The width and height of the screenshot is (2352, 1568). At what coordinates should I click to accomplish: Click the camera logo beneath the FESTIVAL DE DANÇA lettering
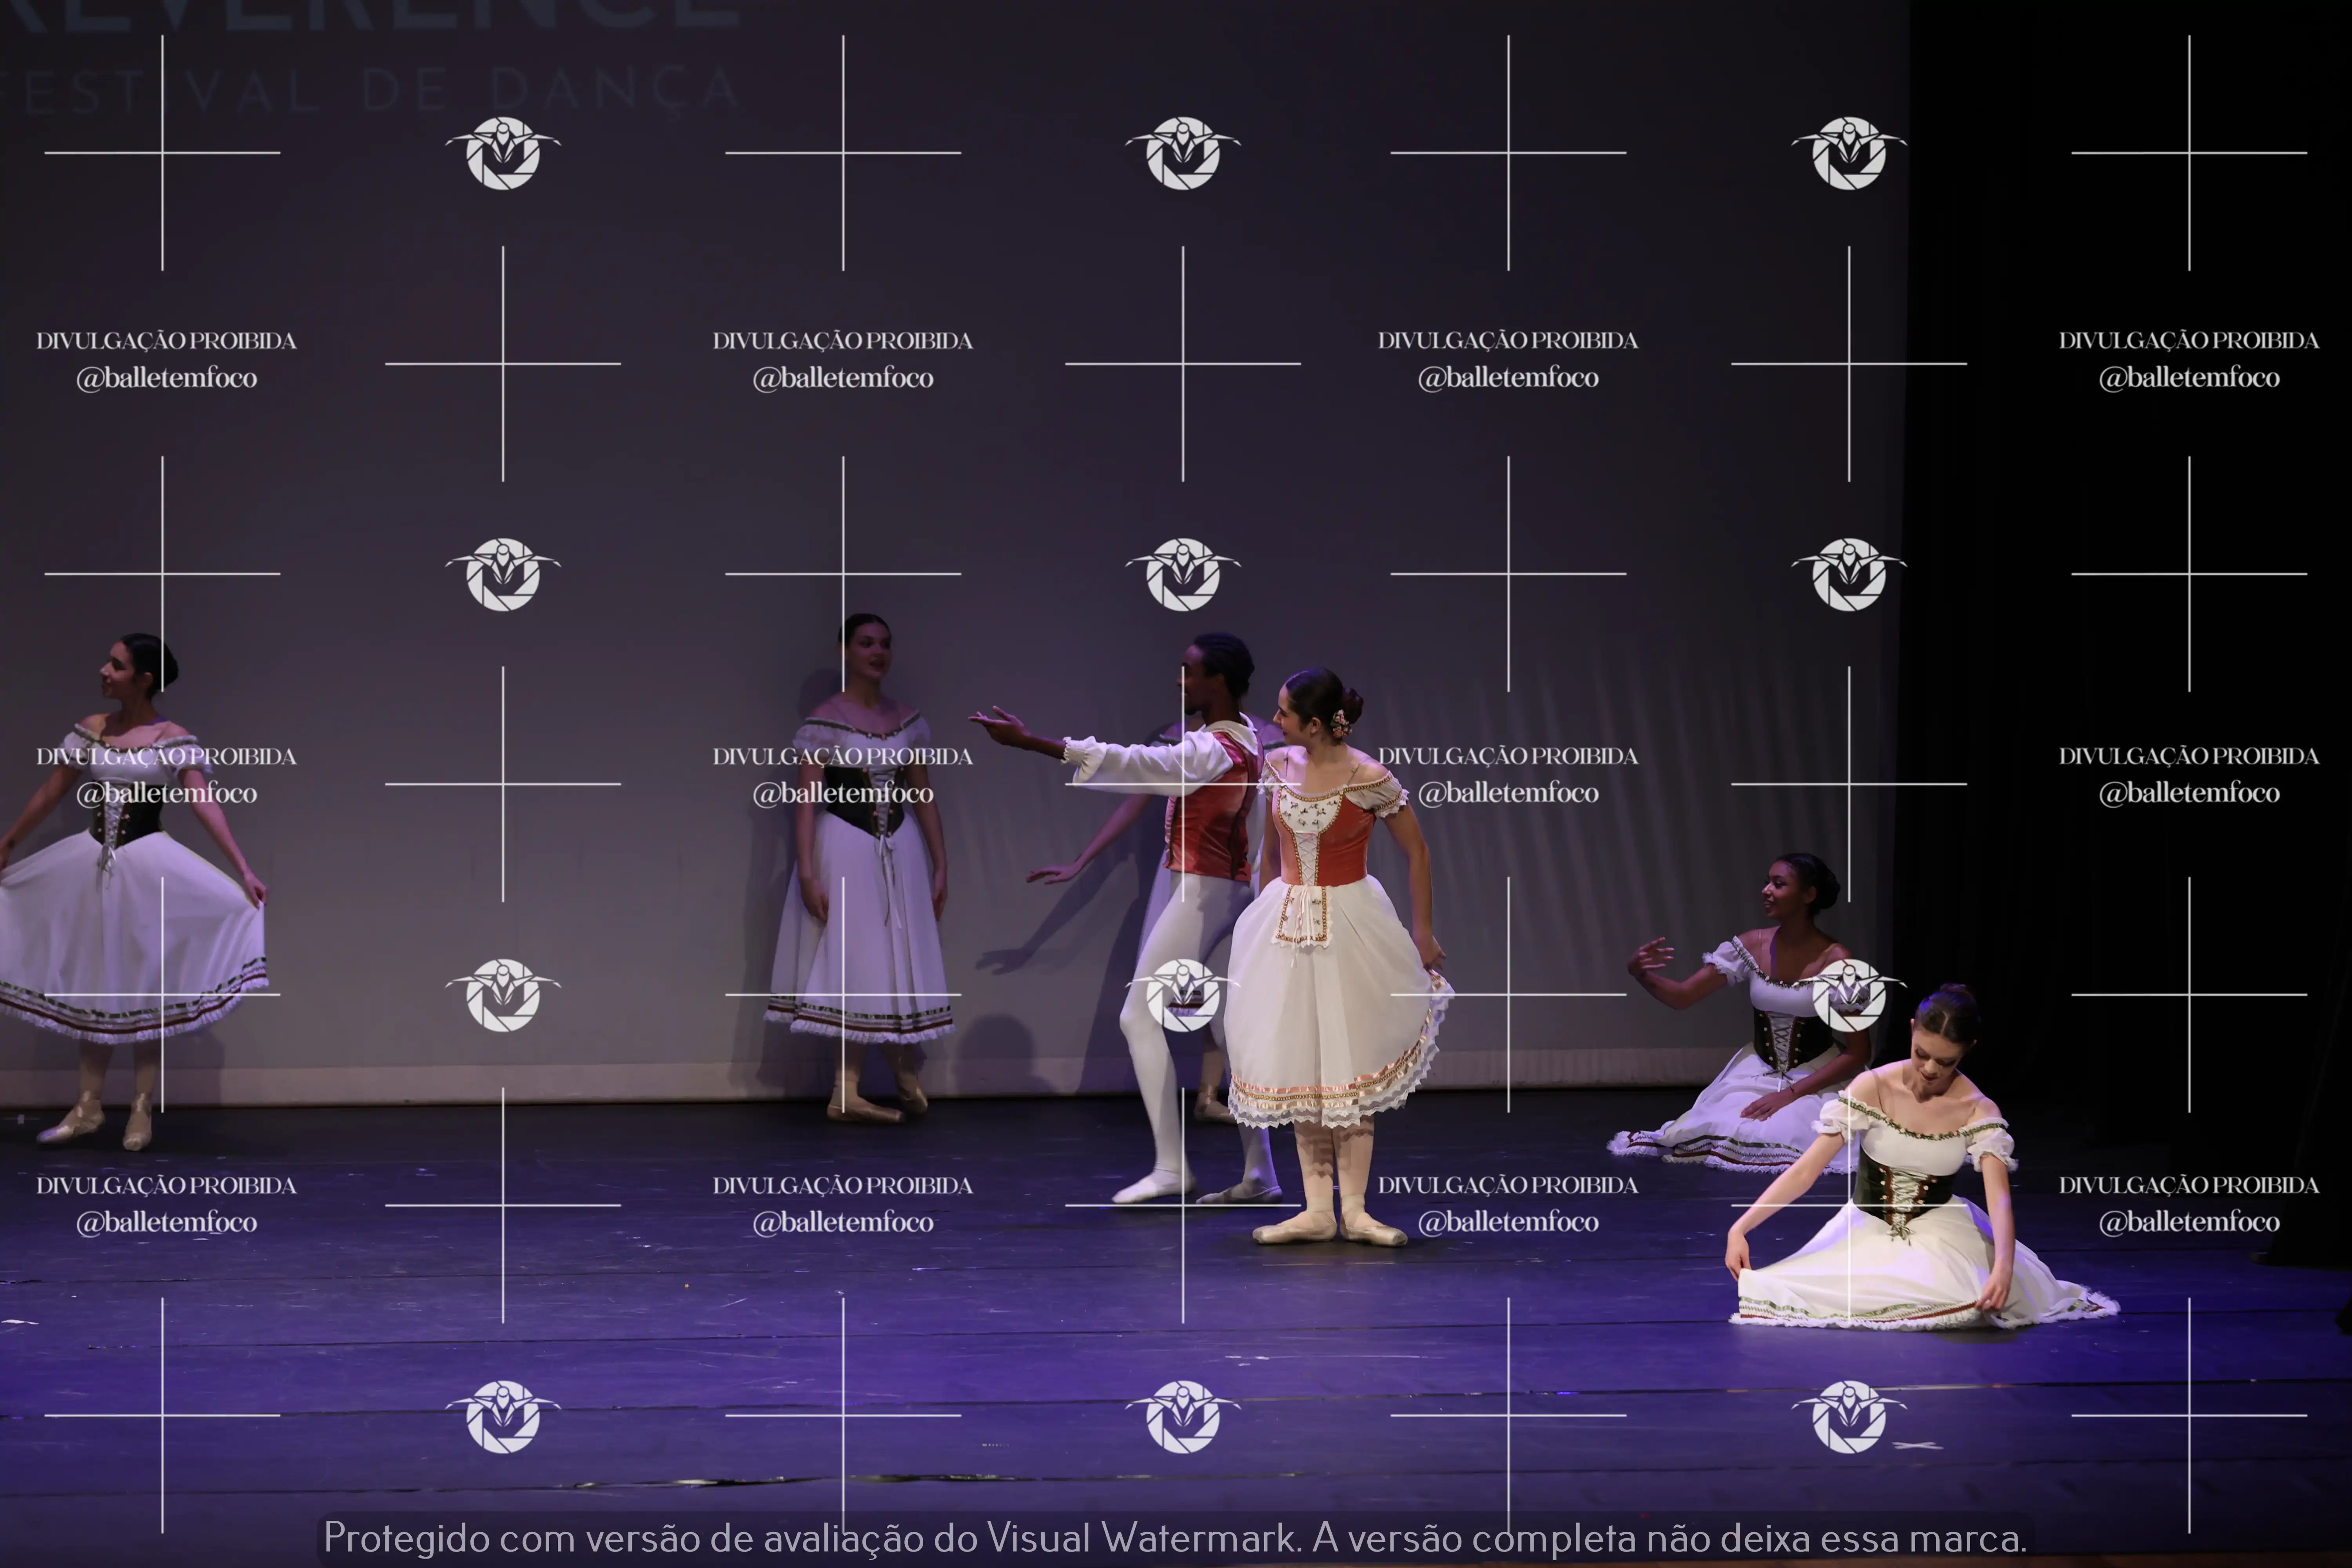(503, 153)
